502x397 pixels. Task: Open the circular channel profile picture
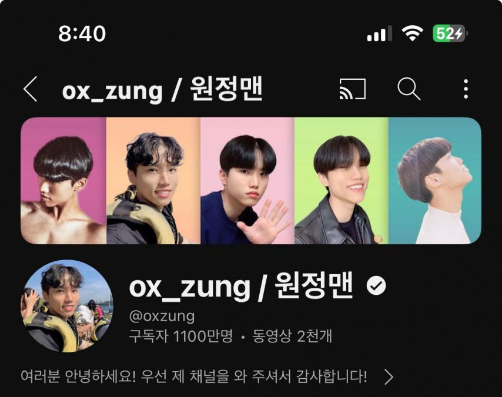click(66, 306)
